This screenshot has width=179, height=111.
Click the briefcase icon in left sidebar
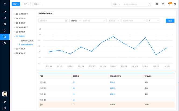point(5,43)
